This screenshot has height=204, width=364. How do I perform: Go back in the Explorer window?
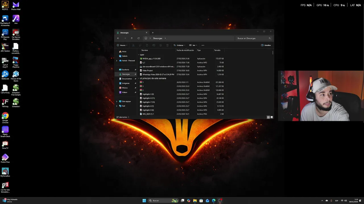118,38
